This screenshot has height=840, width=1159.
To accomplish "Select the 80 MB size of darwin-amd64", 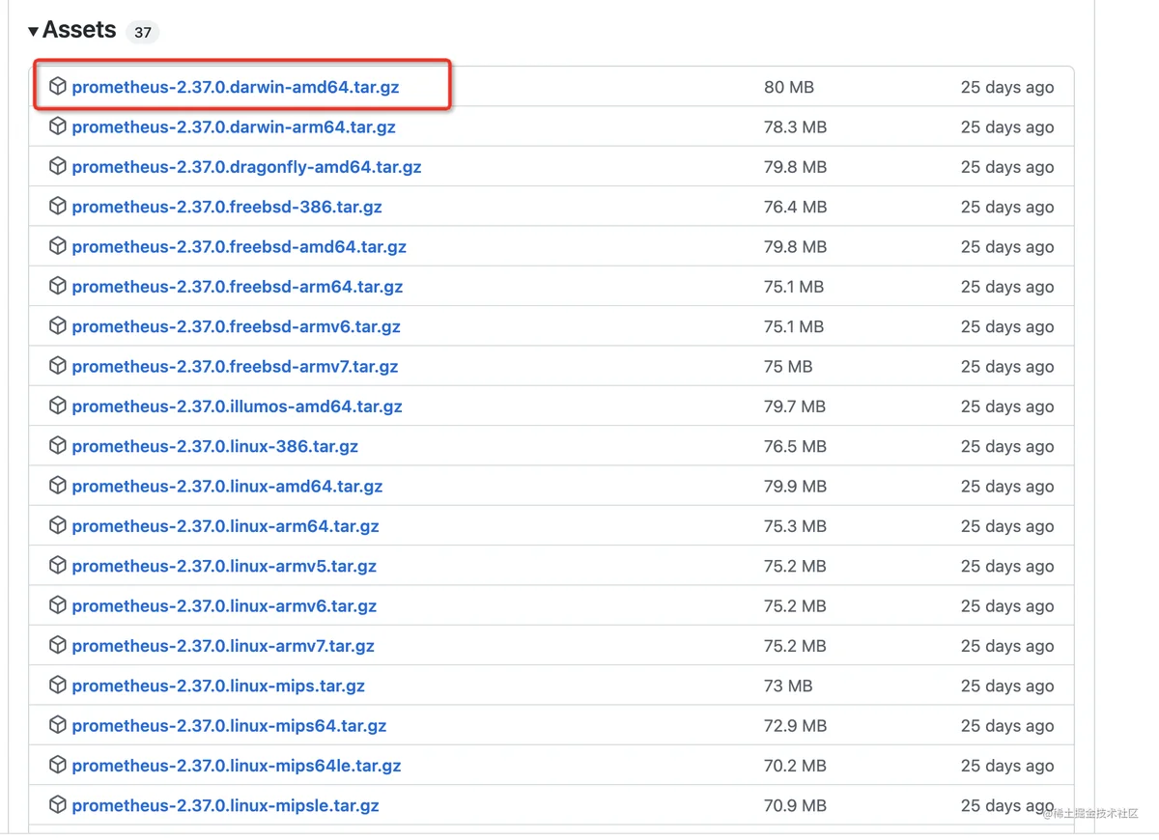I will pos(789,87).
